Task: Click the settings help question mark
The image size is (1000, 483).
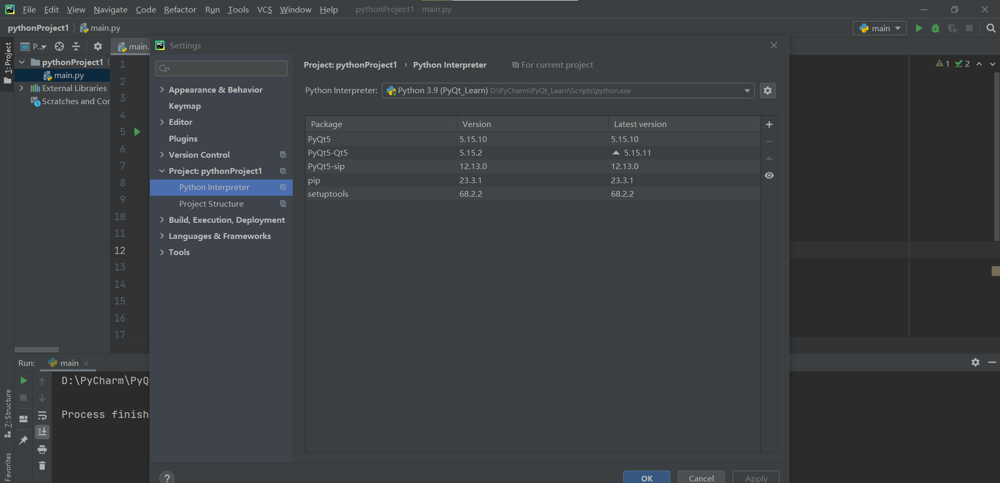Action: click(167, 477)
